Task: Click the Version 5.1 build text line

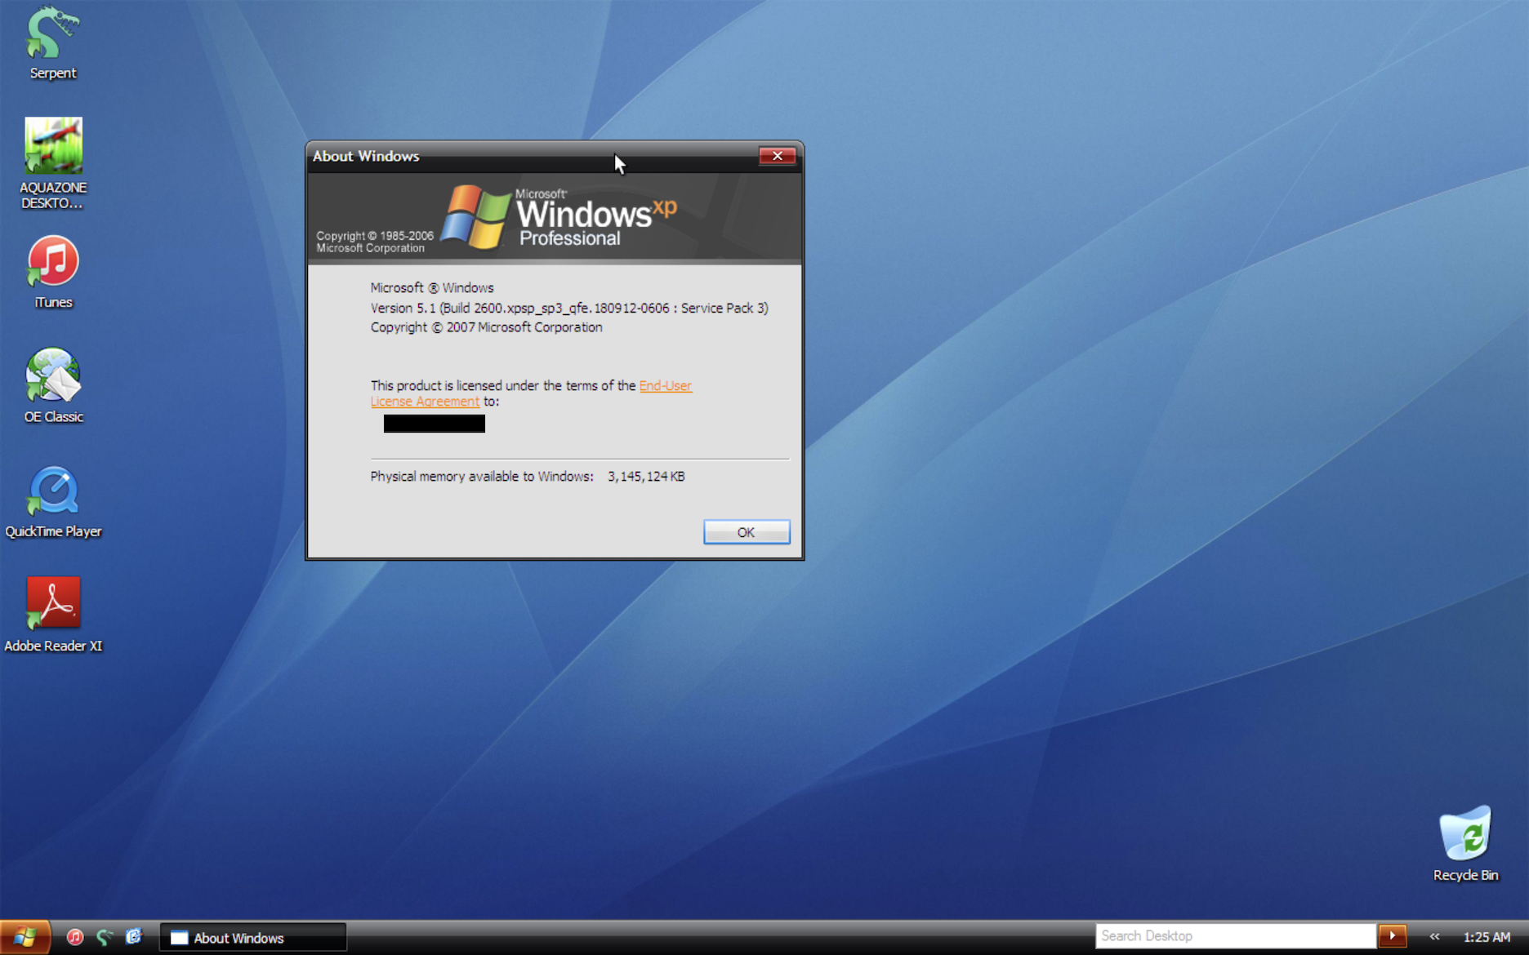Action: coord(569,308)
